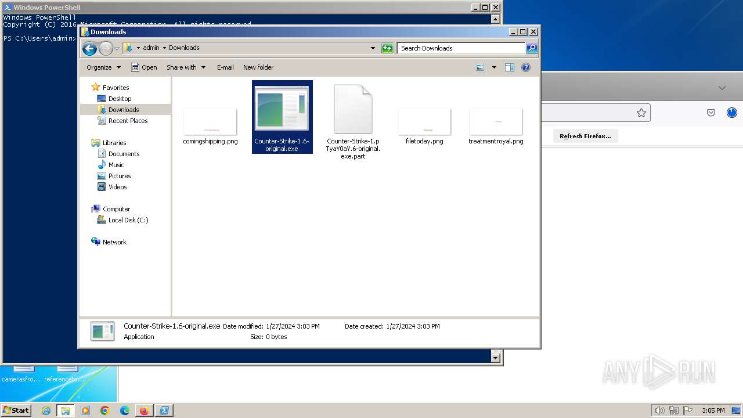Launch Internet Explorer from taskbar
Image resolution: width=743 pixels, height=418 pixels.
[46, 410]
